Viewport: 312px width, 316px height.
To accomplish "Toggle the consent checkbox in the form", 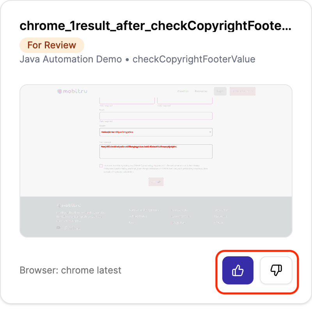I will point(101,166).
